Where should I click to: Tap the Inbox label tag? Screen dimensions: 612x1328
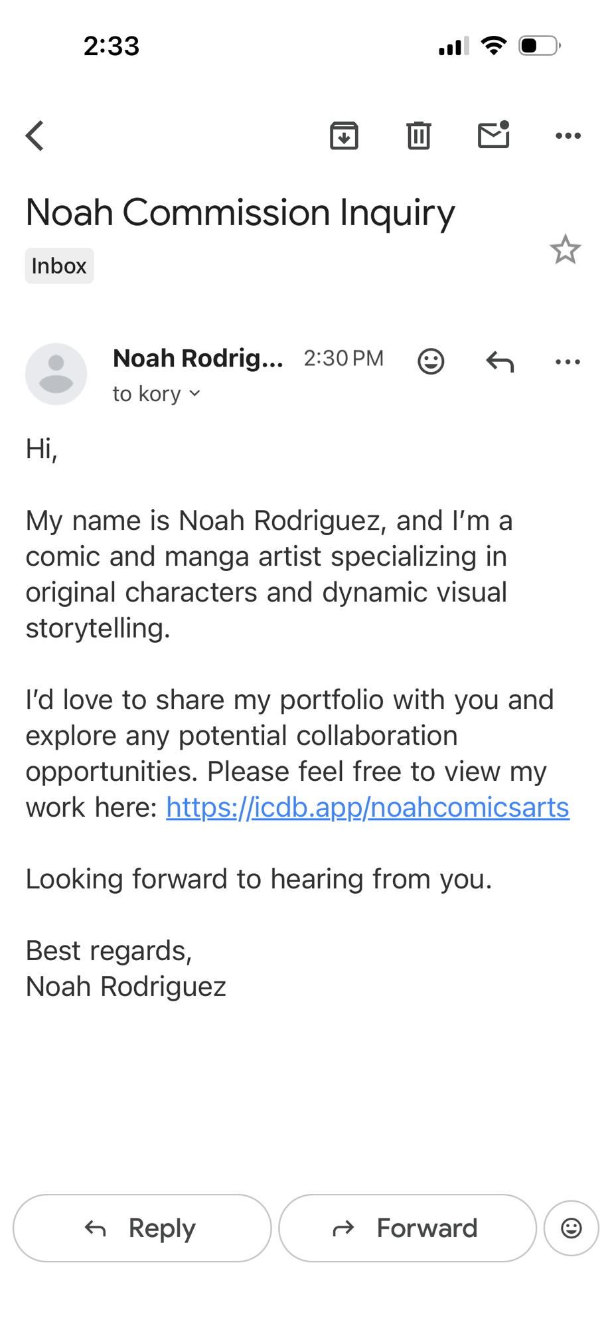coord(59,266)
